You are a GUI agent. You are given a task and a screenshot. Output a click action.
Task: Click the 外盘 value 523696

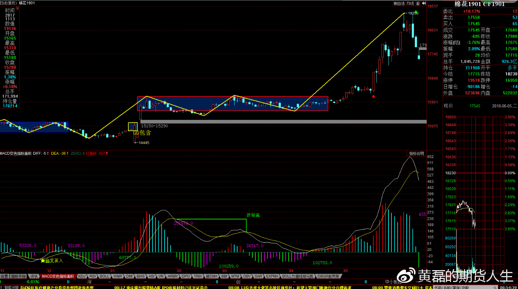472,93
